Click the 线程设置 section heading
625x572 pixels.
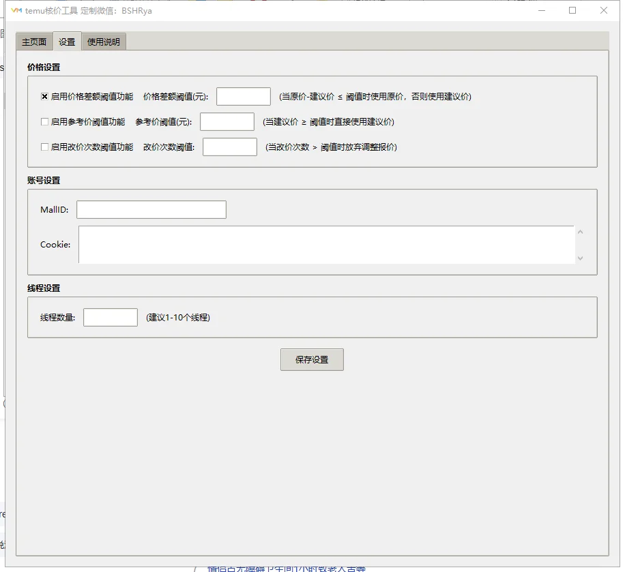[45, 288]
